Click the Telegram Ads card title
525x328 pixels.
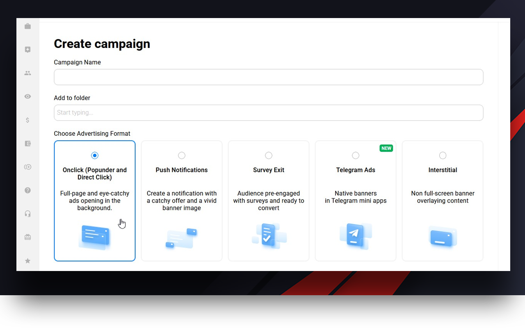(356, 170)
